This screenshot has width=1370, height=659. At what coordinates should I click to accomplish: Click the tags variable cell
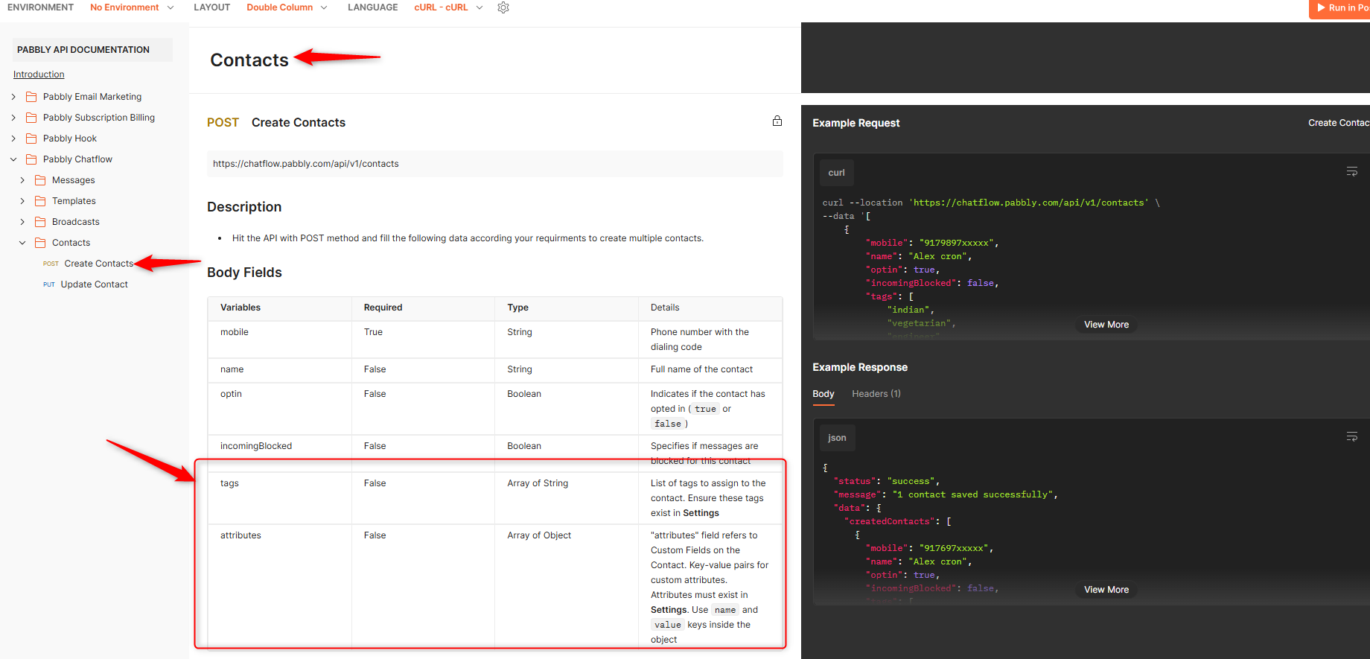click(x=280, y=498)
